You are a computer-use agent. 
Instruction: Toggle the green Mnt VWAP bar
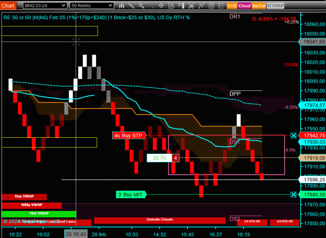coord(39,214)
